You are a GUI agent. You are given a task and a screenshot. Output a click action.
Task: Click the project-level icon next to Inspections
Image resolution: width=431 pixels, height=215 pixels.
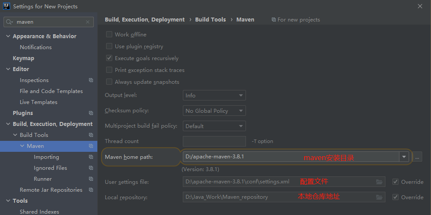(x=91, y=80)
